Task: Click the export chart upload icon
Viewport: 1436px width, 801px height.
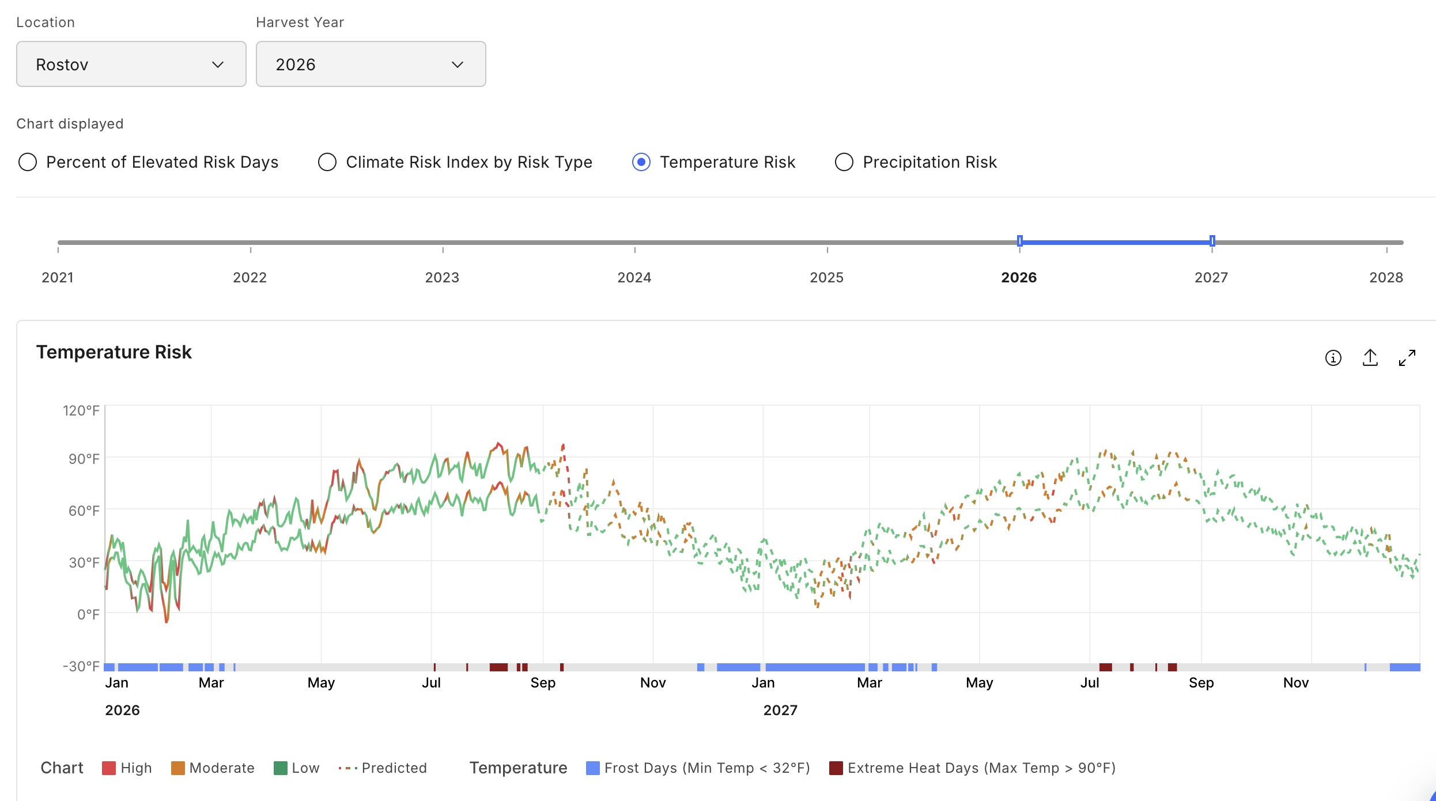Action: [x=1370, y=358]
